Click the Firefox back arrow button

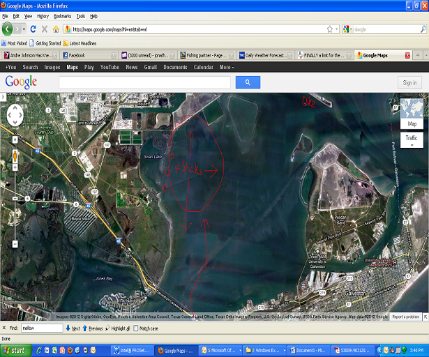coord(8,29)
